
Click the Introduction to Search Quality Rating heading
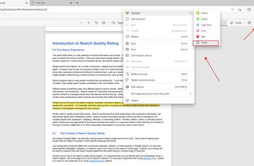(x=85, y=43)
